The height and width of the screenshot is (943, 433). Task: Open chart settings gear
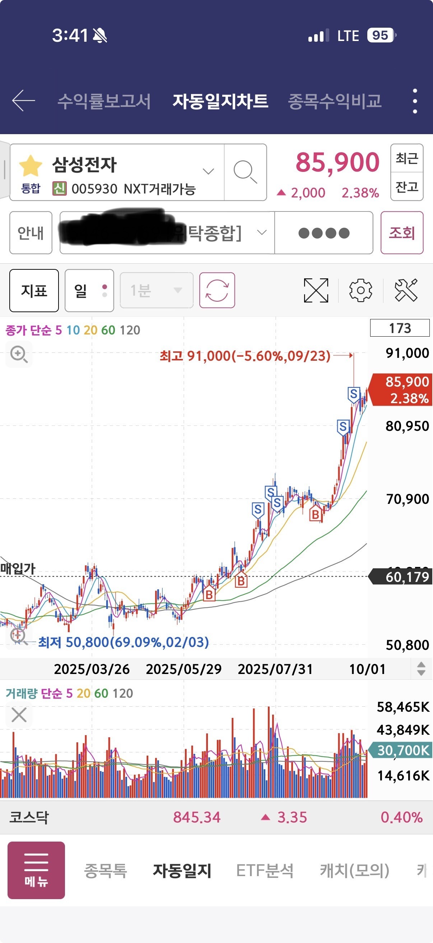[x=360, y=290]
